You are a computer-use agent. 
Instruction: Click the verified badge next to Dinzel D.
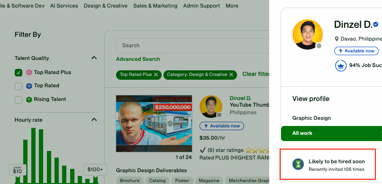(376, 25)
